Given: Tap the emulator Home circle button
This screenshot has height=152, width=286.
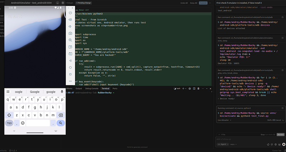Looking at the screenshot, I should pyautogui.click(x=70, y=67).
